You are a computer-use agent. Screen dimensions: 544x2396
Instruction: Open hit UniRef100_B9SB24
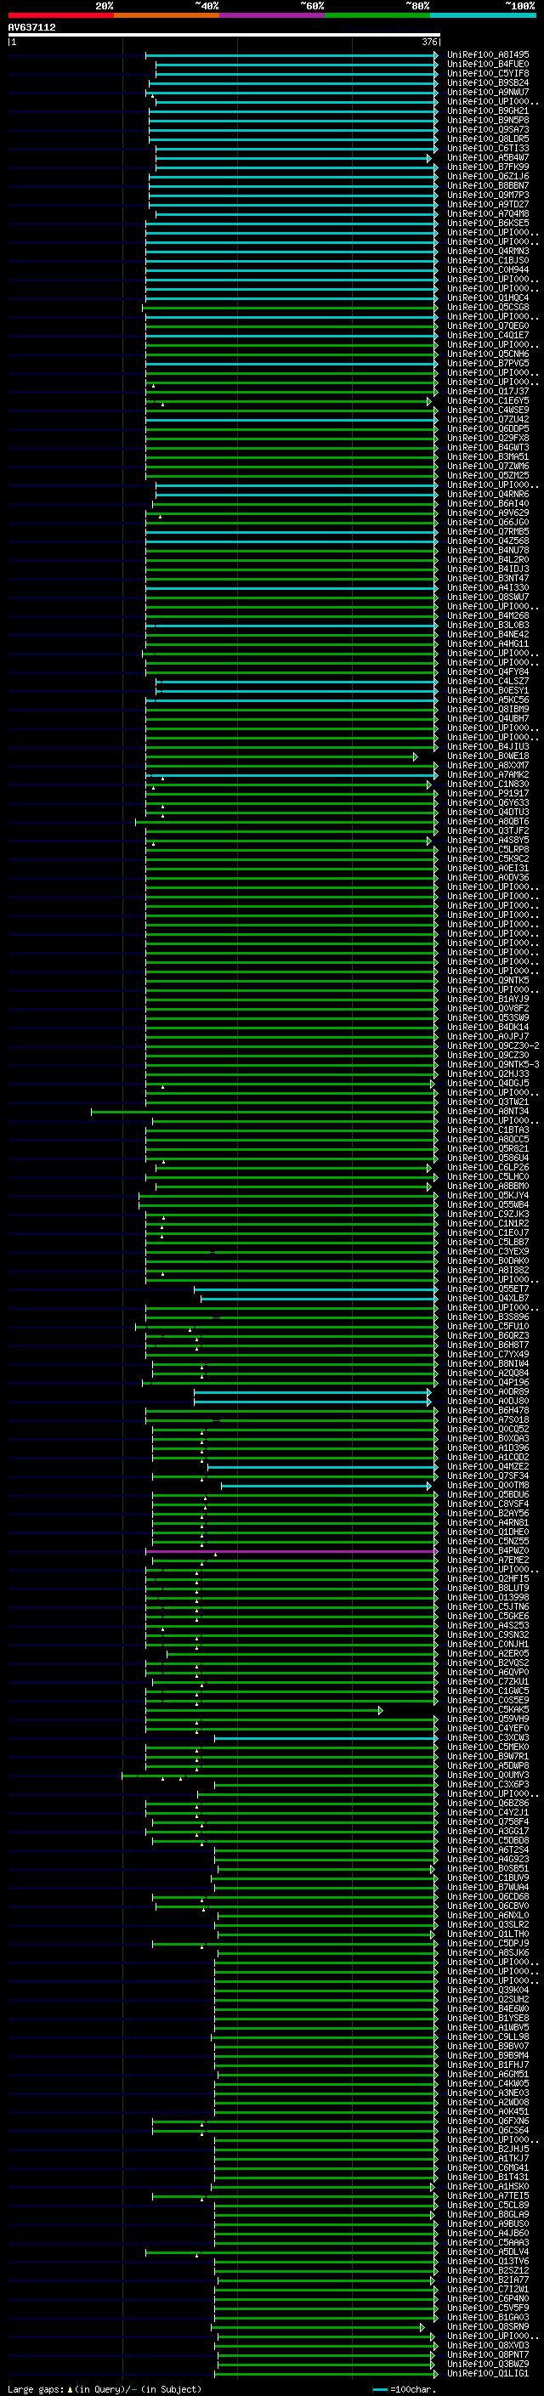[488, 82]
